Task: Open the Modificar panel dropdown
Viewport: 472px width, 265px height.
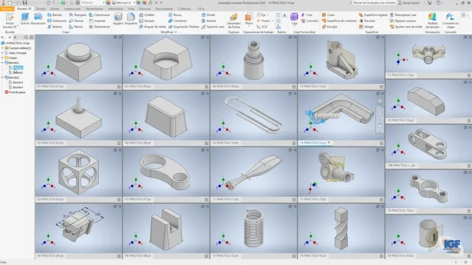Action: 168,32
